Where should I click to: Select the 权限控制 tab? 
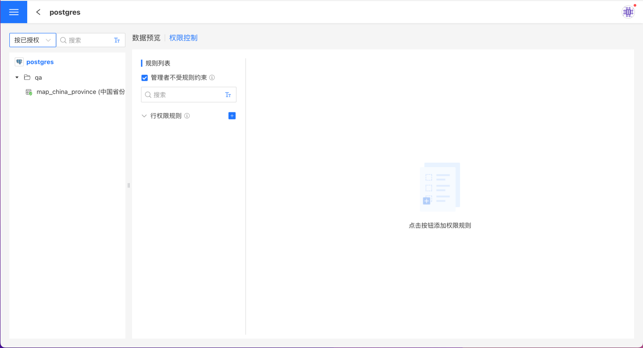[x=183, y=38]
